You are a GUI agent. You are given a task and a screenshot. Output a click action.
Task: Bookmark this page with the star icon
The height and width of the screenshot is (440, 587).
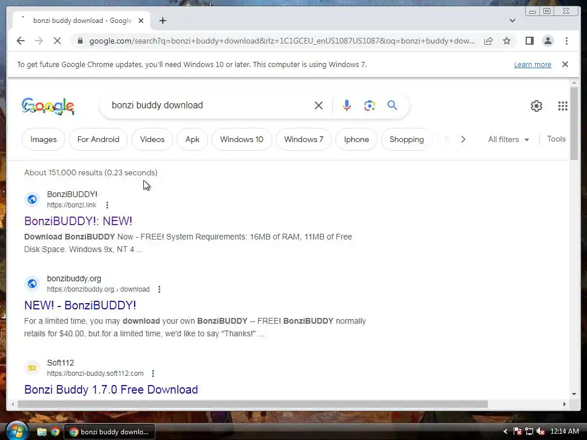point(507,41)
